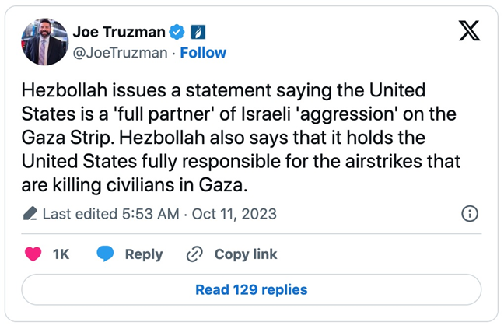This screenshot has width=504, height=329.
Task: Click the X logo icon
Action: (x=469, y=30)
